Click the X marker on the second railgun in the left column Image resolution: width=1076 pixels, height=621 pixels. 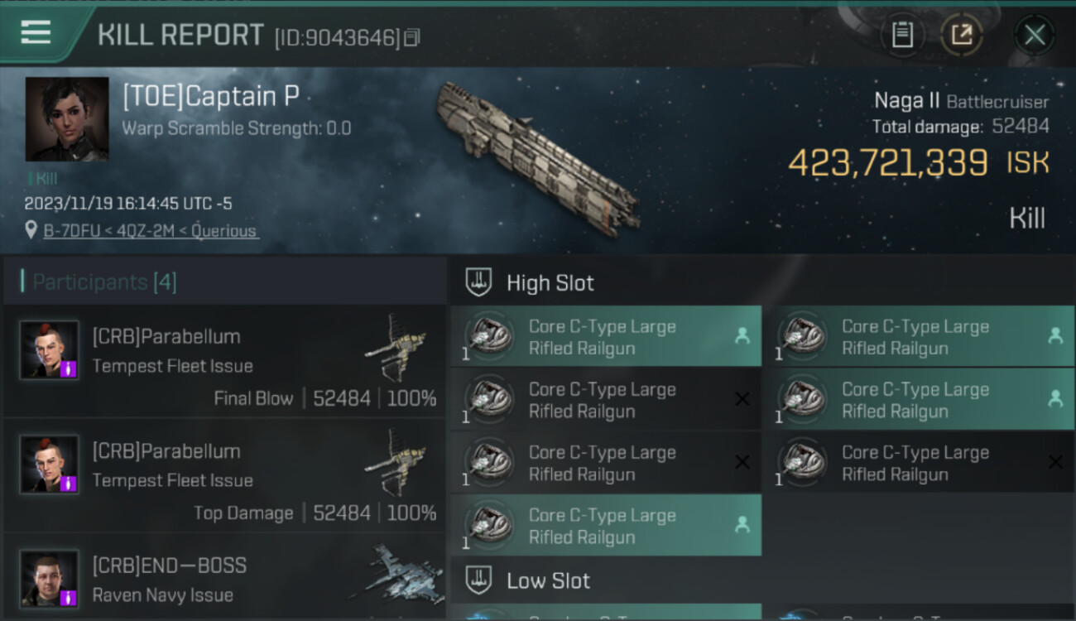click(742, 400)
